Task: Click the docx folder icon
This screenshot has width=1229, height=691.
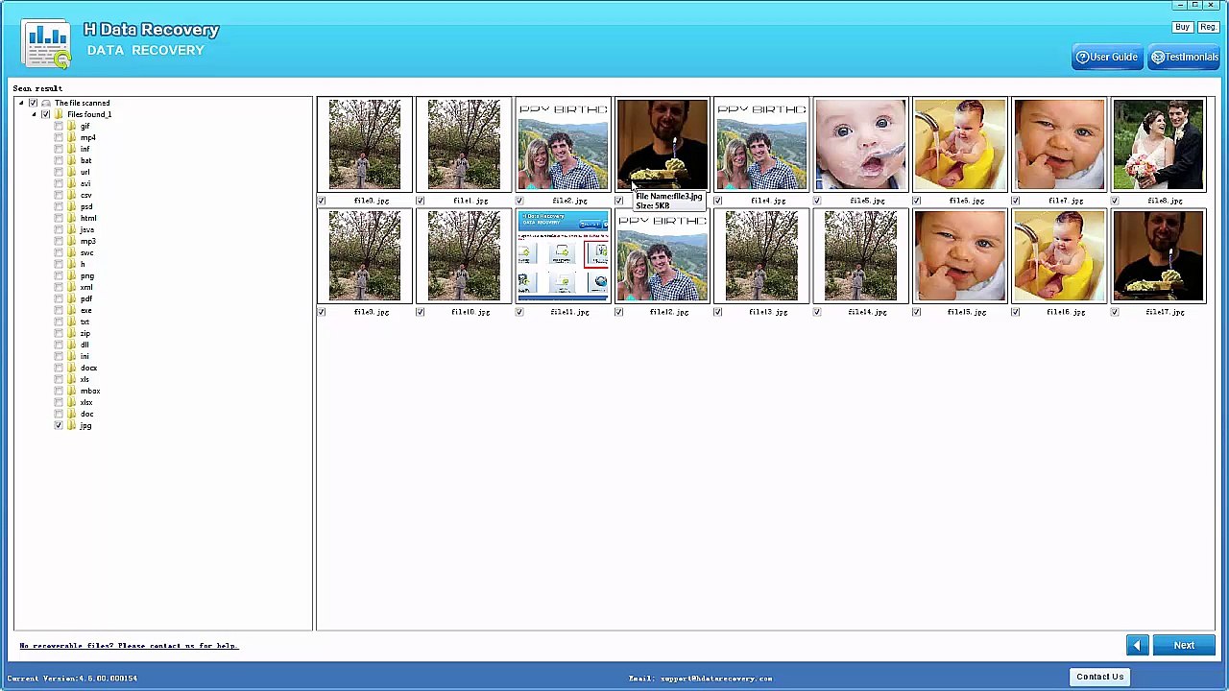Action: pos(71,368)
